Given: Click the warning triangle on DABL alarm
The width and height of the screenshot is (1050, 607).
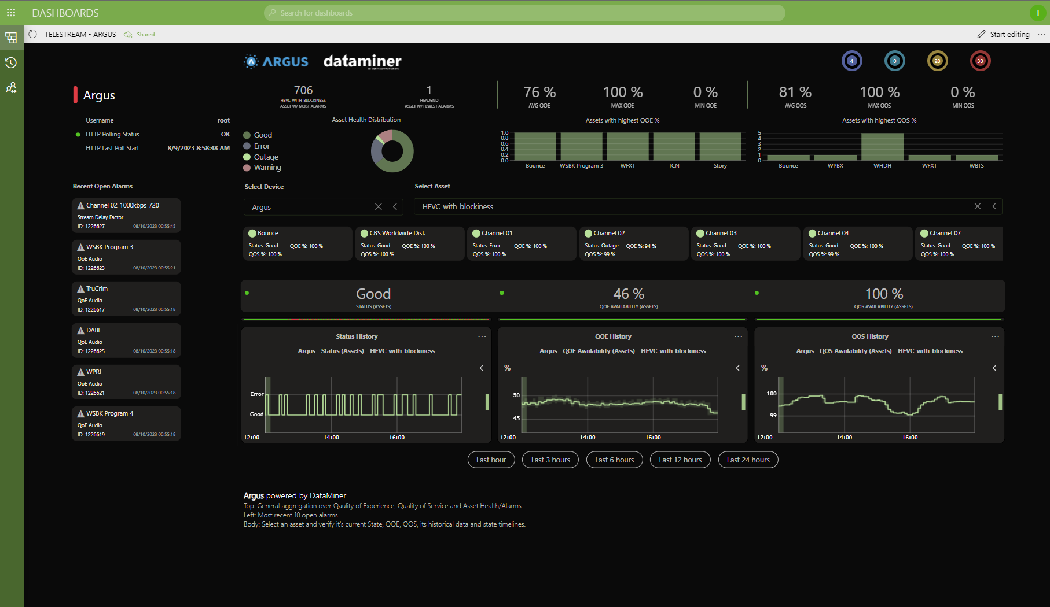Looking at the screenshot, I should 81,330.
